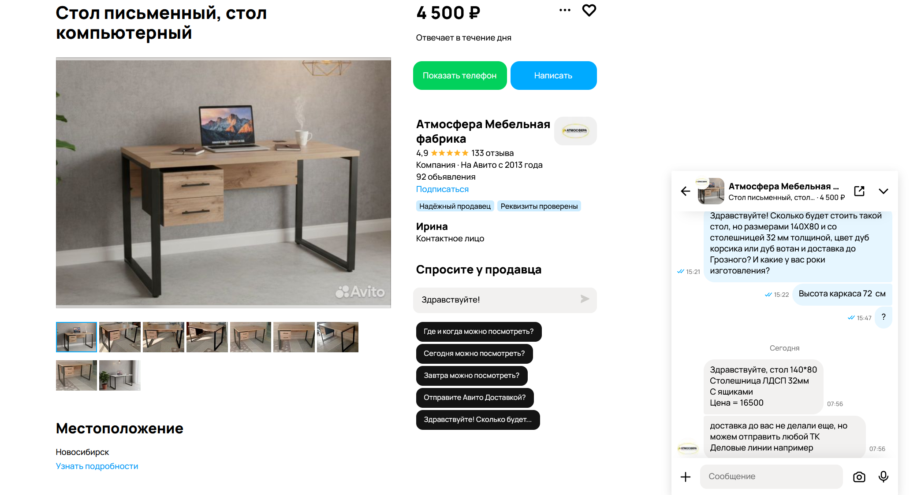Viewport: 921px width, 495px height.
Task: Follow seller via Подписаться link
Action: point(442,189)
